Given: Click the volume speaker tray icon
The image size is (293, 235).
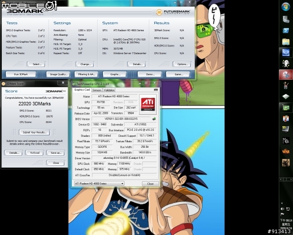Looking at the screenshot, I should [x=282, y=209].
